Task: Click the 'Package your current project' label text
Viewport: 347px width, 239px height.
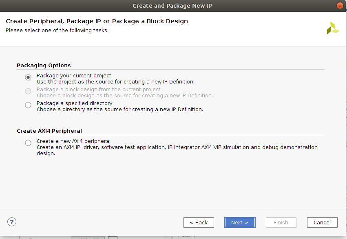Action: tap(74, 76)
